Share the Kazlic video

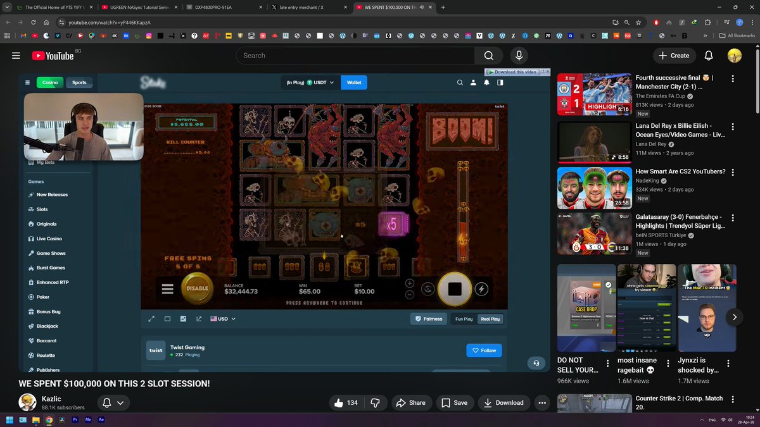coord(410,402)
